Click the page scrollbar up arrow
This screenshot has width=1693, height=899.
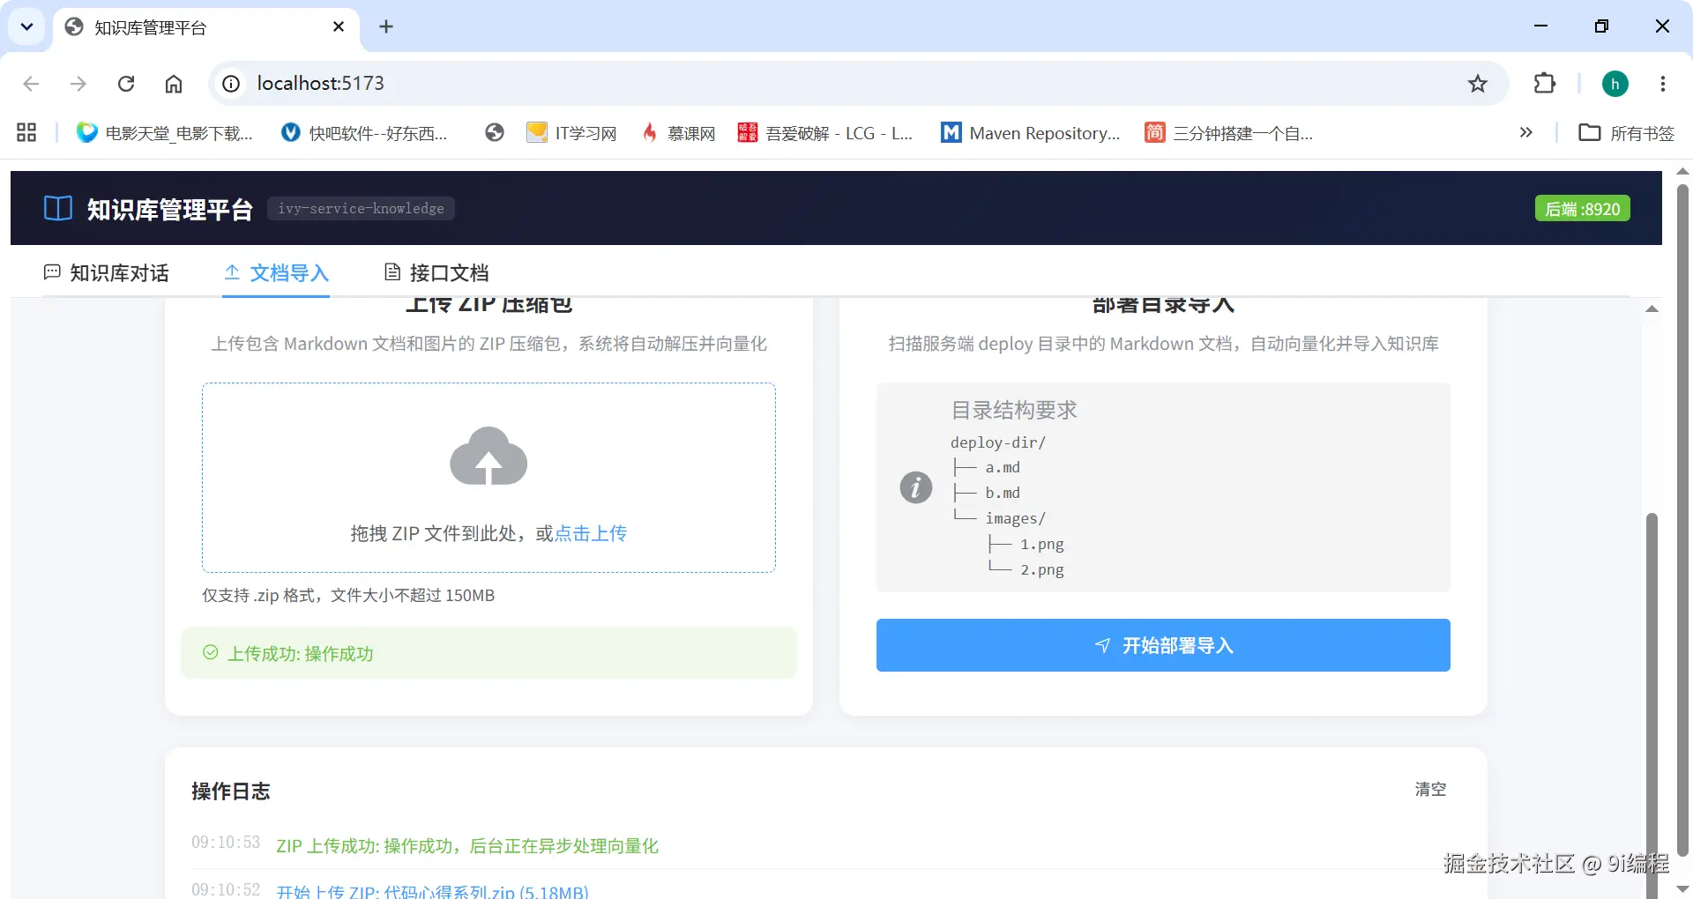(x=1682, y=172)
